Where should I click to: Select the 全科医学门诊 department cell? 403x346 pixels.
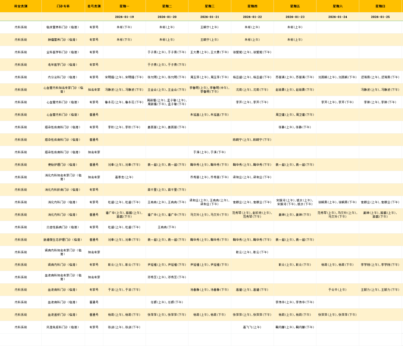[63, 52]
